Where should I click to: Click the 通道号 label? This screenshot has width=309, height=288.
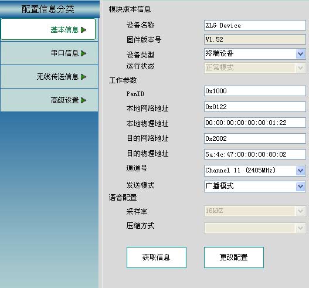[x=137, y=168]
